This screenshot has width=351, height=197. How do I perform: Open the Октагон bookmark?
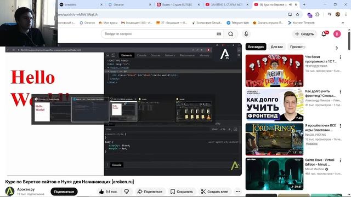coord(88,23)
